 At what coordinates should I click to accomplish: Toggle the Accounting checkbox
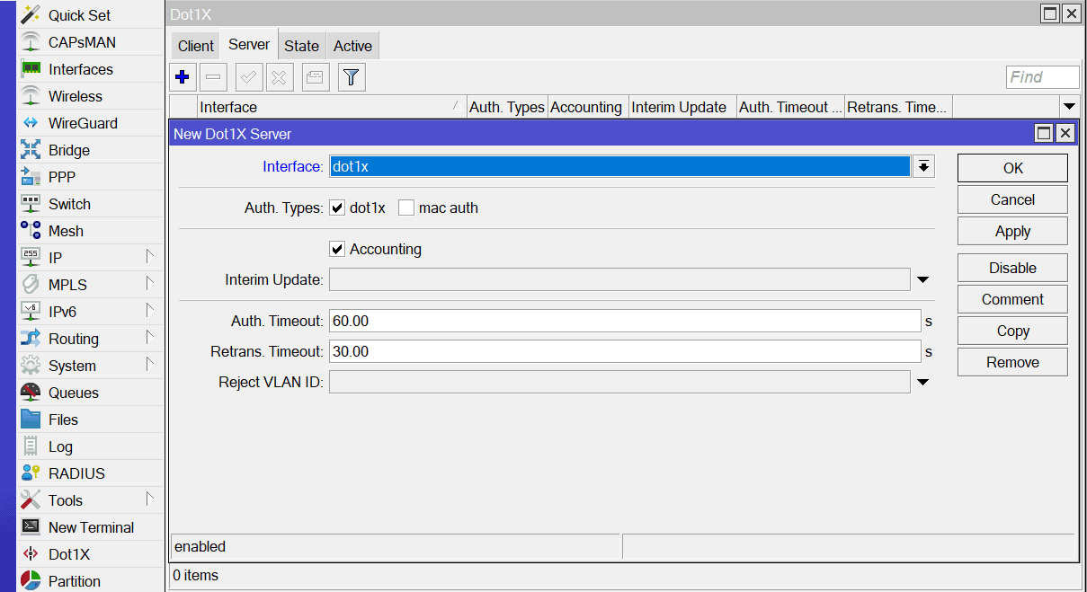(338, 250)
